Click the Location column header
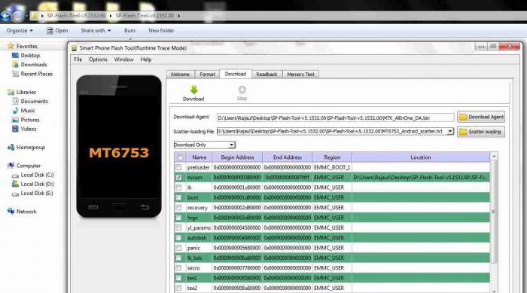This screenshot has height=293, width=527. coord(421,157)
